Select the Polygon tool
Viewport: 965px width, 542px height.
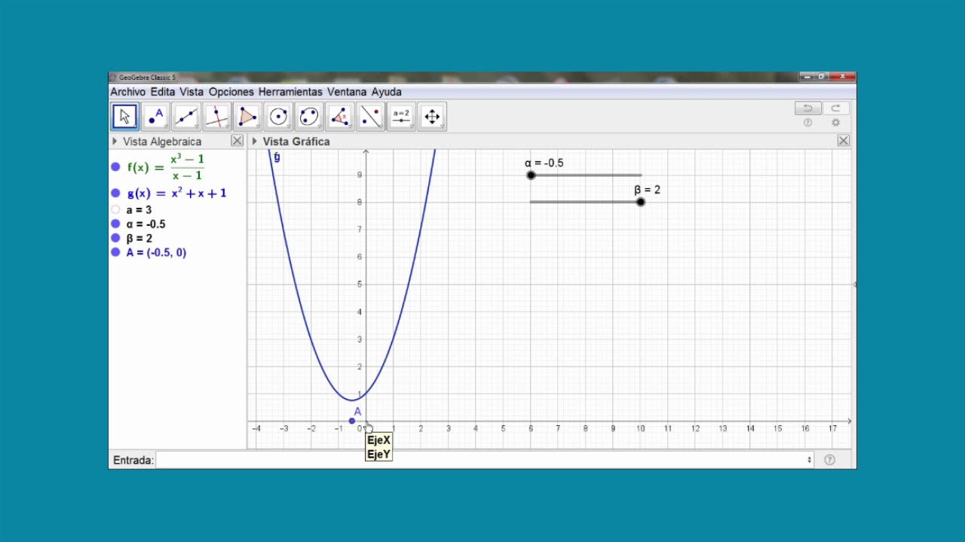(248, 117)
